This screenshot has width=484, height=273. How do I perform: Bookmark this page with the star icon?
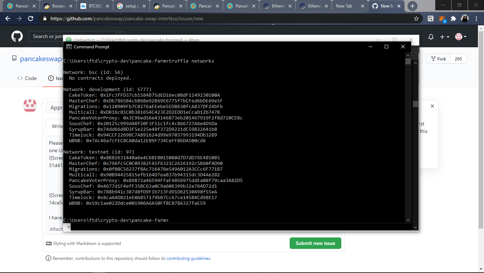pyautogui.click(x=416, y=18)
